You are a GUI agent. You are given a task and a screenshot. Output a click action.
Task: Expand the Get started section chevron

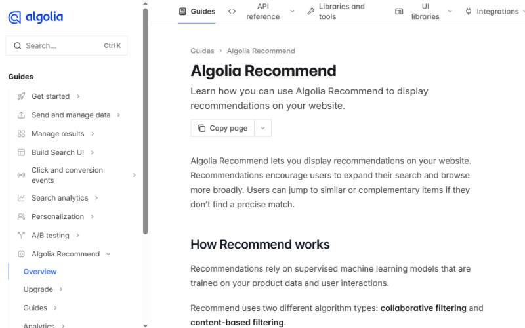click(x=78, y=96)
